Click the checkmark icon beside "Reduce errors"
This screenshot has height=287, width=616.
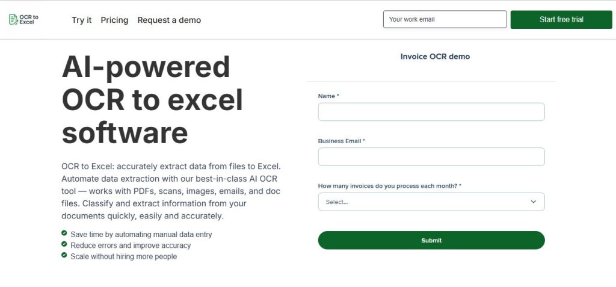click(64, 244)
